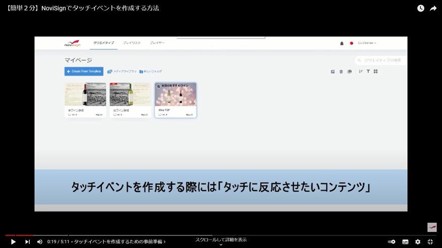Switch to grid view icon
The image size is (442, 248).
(x=376, y=71)
